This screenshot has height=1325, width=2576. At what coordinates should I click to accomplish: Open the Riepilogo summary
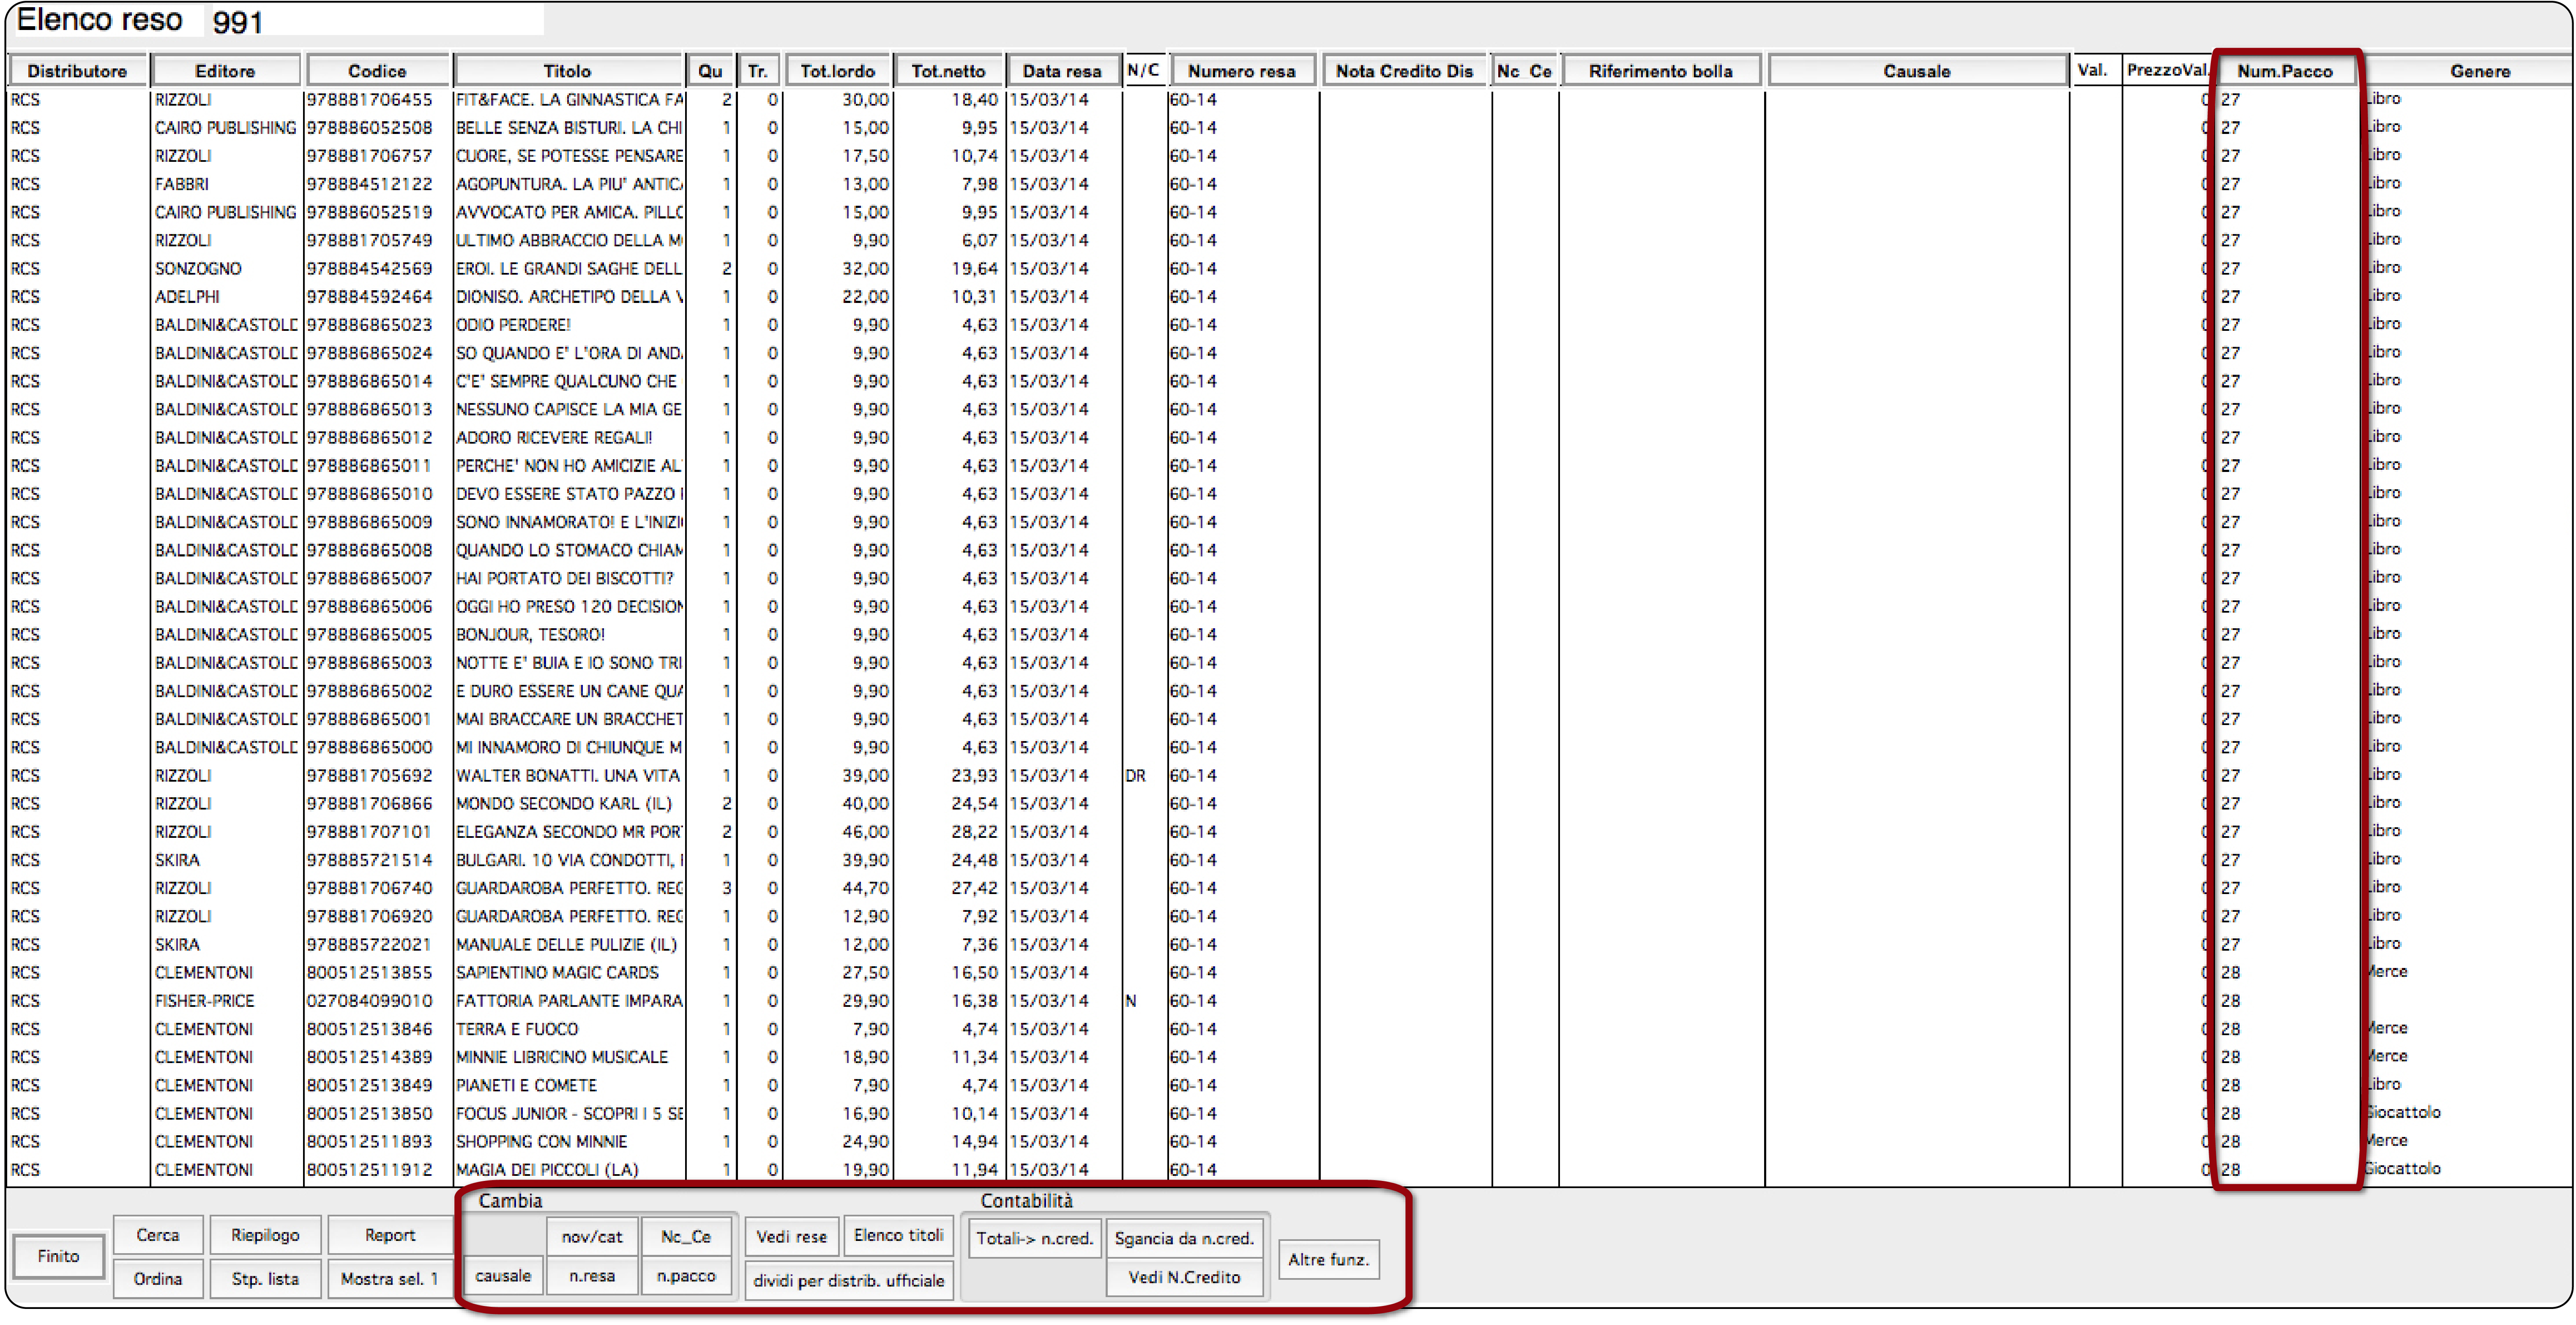[x=265, y=1235]
